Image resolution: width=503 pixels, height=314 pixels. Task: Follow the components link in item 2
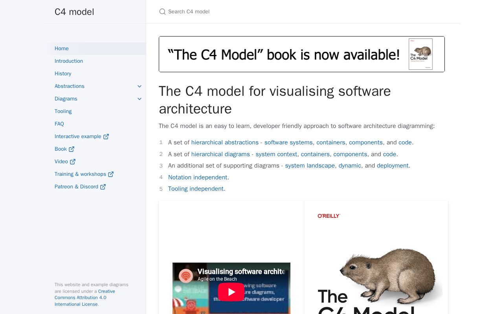pos(350,154)
